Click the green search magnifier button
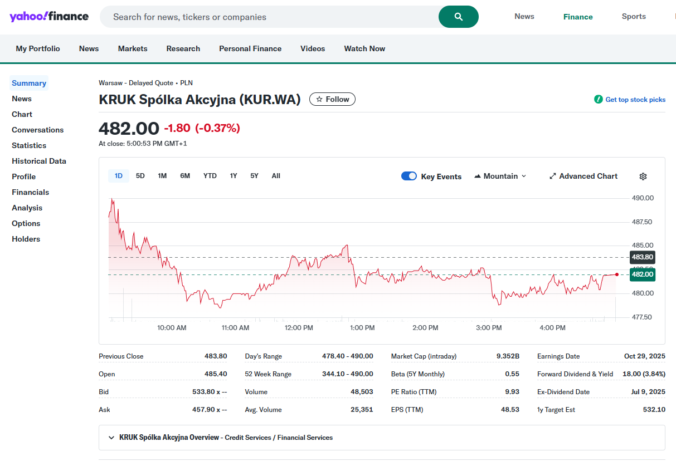The image size is (676, 461). tap(458, 17)
